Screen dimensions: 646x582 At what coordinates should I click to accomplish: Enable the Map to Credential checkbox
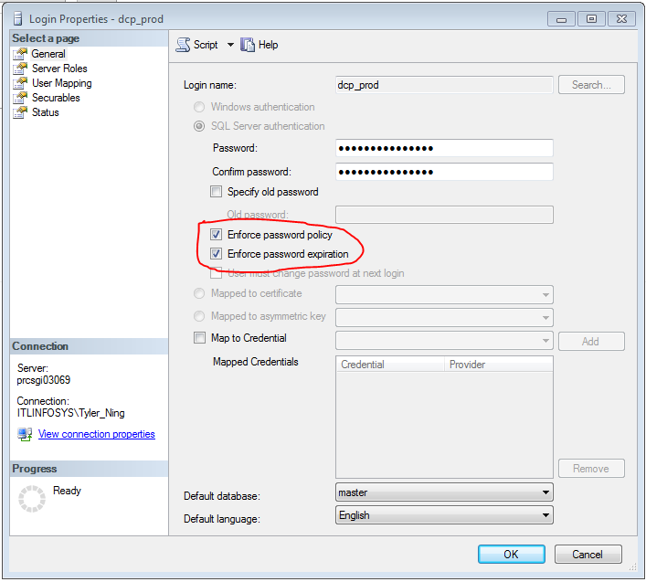pos(200,338)
